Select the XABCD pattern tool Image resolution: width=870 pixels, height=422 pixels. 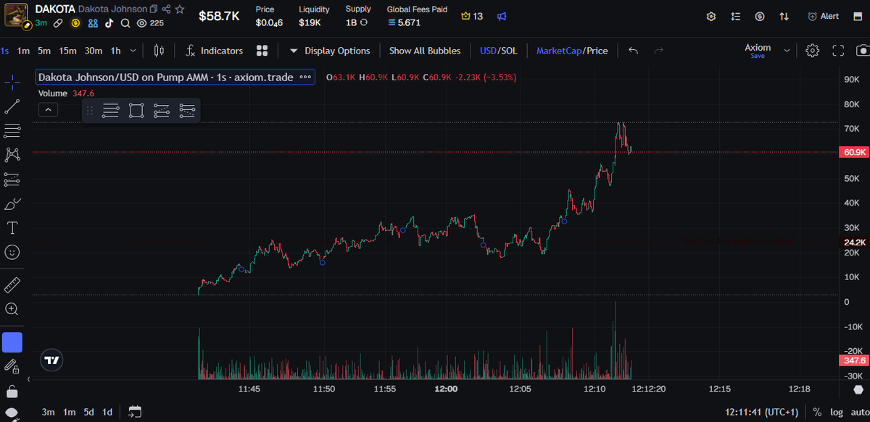pyautogui.click(x=12, y=154)
